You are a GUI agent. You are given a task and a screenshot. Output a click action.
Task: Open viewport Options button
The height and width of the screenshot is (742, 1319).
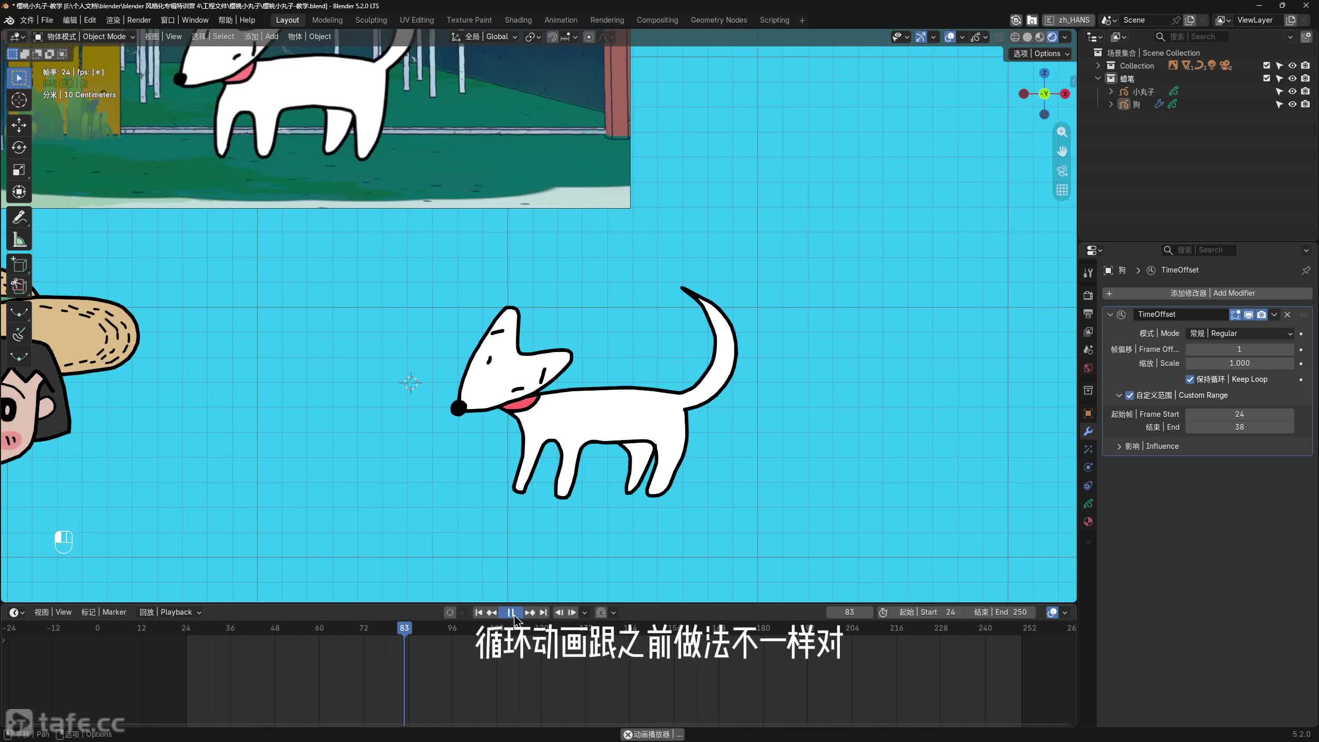point(1041,54)
